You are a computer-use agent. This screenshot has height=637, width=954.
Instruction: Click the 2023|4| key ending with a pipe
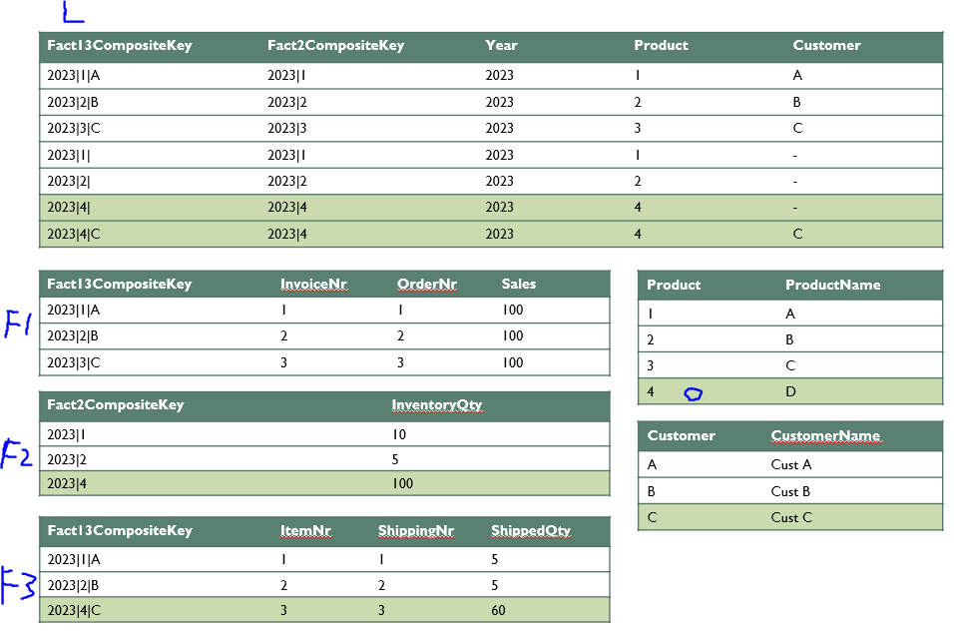tap(69, 208)
